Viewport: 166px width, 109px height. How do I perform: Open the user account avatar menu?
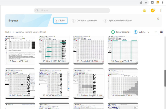pos(153,10)
